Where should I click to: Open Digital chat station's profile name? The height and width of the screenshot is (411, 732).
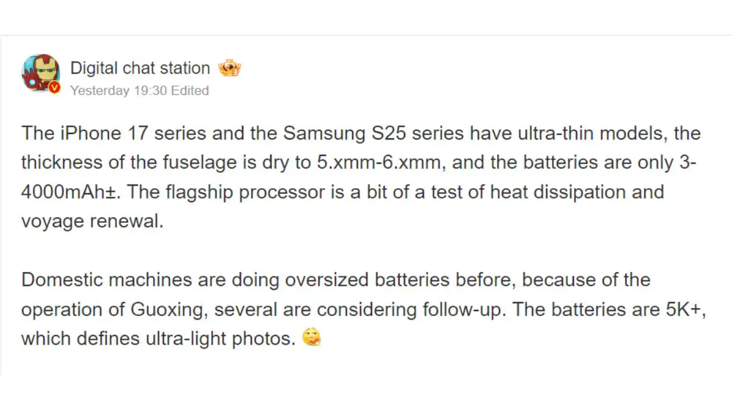[140, 68]
